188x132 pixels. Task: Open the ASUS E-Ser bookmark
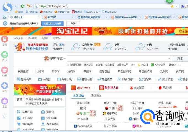tap(92, 12)
